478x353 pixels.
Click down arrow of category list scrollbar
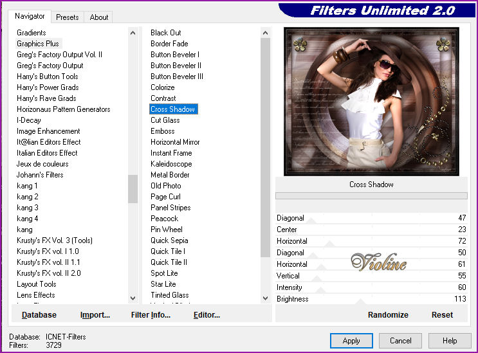[x=133, y=298]
